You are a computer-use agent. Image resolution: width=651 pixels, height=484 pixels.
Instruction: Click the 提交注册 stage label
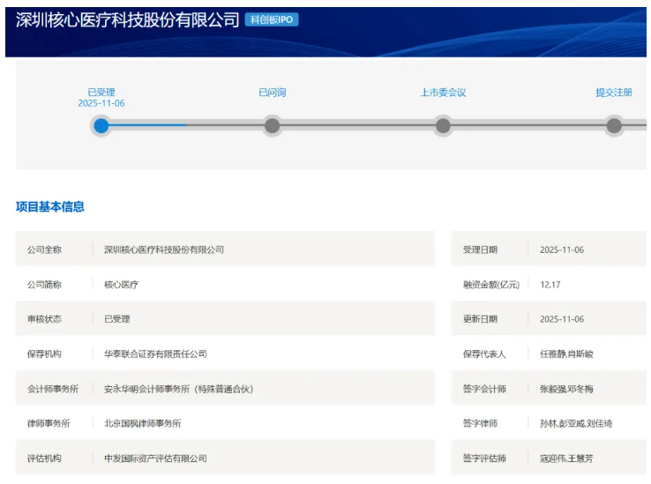pos(614,93)
